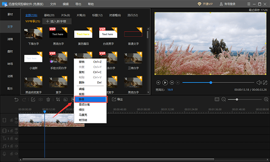This screenshot has height=162, width=270.
Task: Open the 叠附 sidebar tab
Action: pos(10,52)
